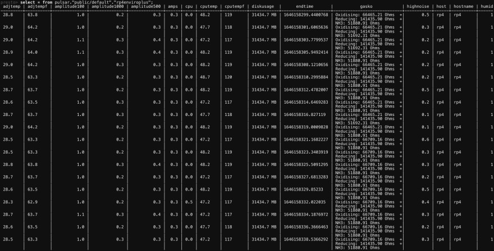
Task: Click the cputemp value 48.7
Action: pos(205,77)
